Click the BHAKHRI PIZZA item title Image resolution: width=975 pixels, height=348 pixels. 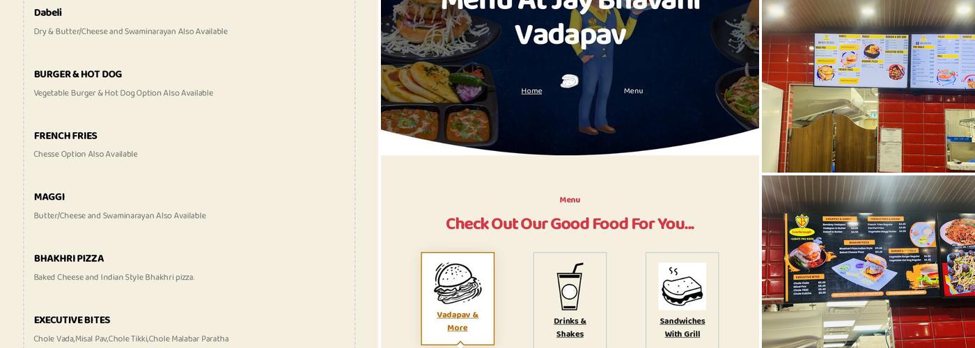coord(69,259)
